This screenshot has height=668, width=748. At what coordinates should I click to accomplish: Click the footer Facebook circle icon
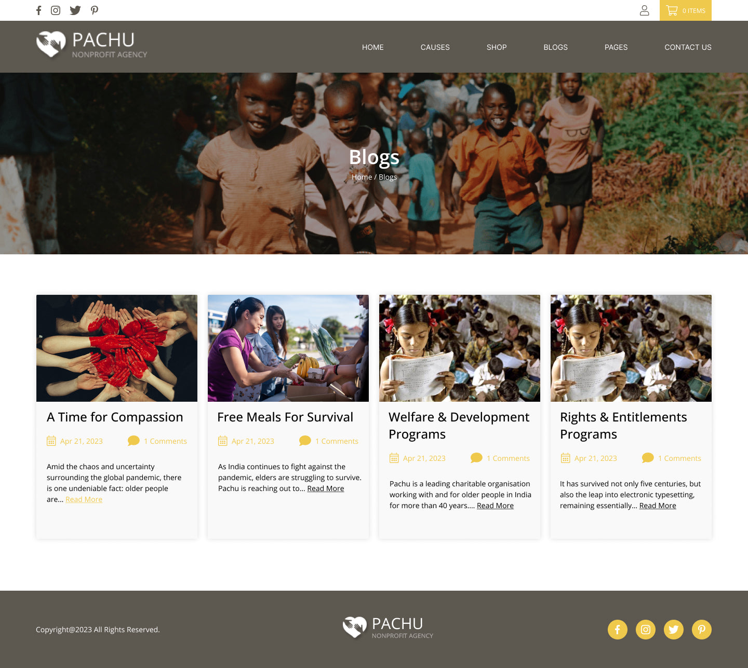point(618,630)
